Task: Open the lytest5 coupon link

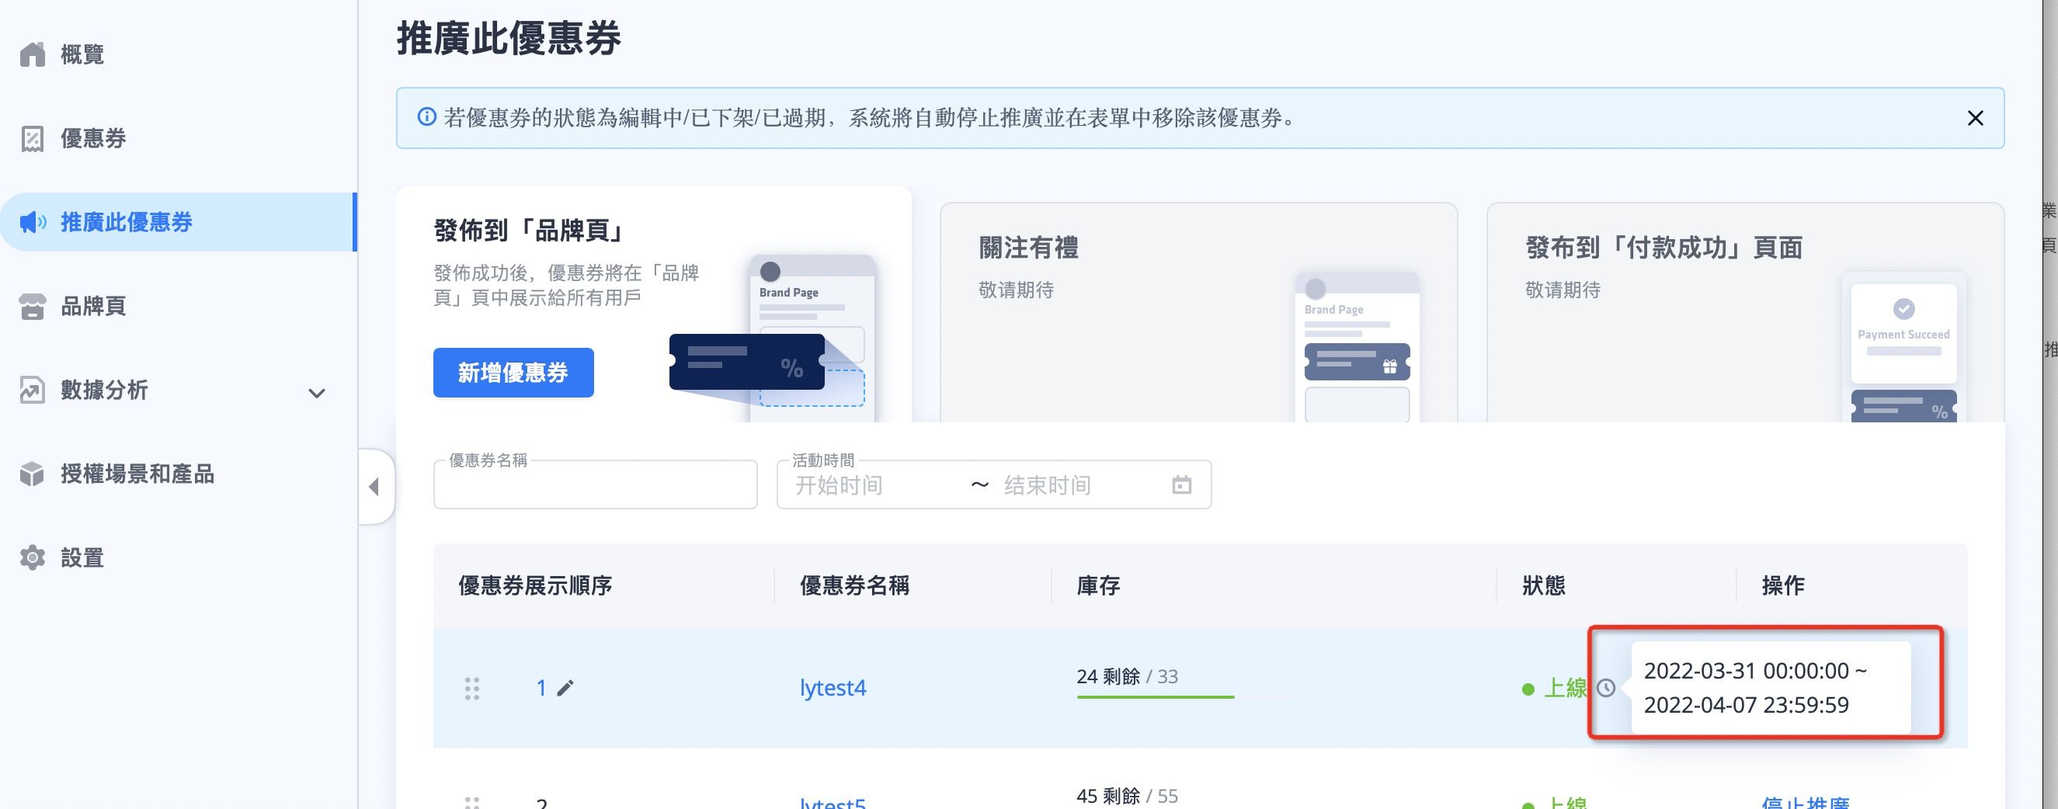Action: [x=833, y=802]
